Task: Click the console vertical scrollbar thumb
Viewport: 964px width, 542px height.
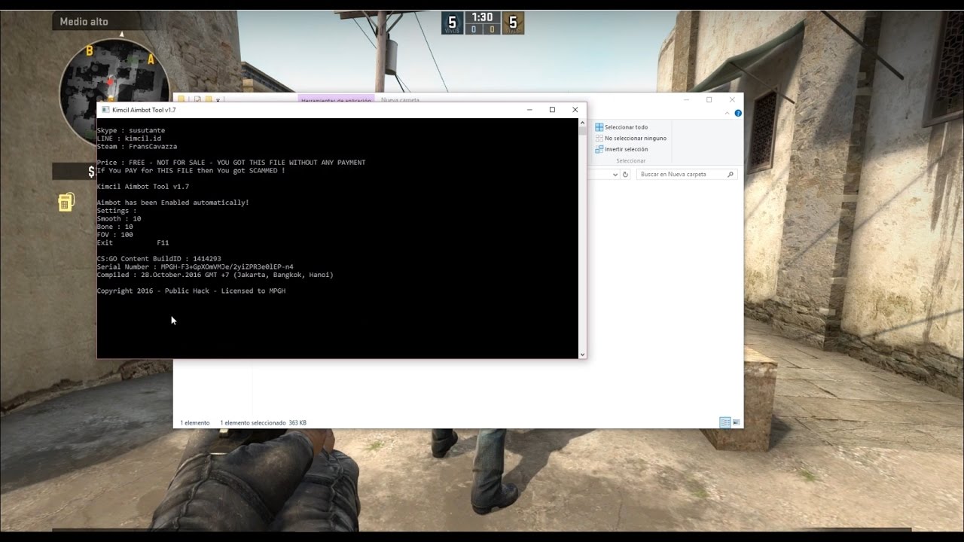Action: point(582,130)
